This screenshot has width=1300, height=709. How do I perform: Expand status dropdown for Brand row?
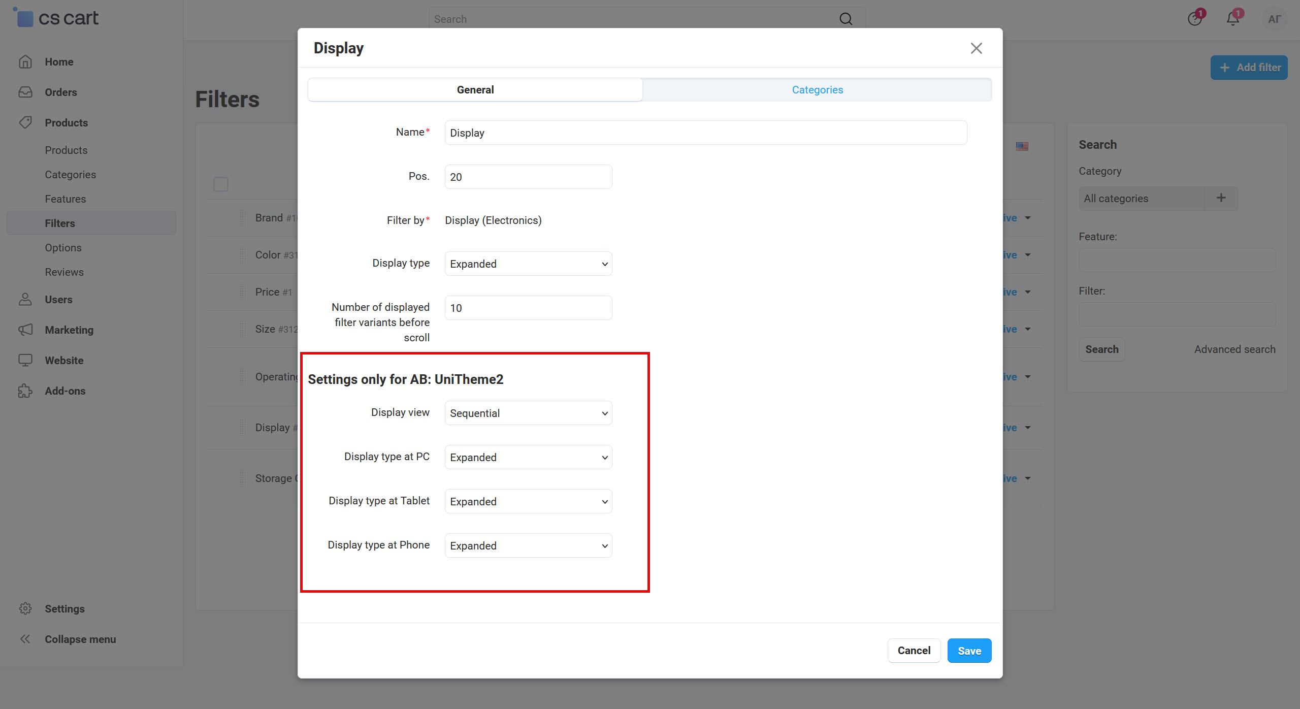pos(1028,218)
